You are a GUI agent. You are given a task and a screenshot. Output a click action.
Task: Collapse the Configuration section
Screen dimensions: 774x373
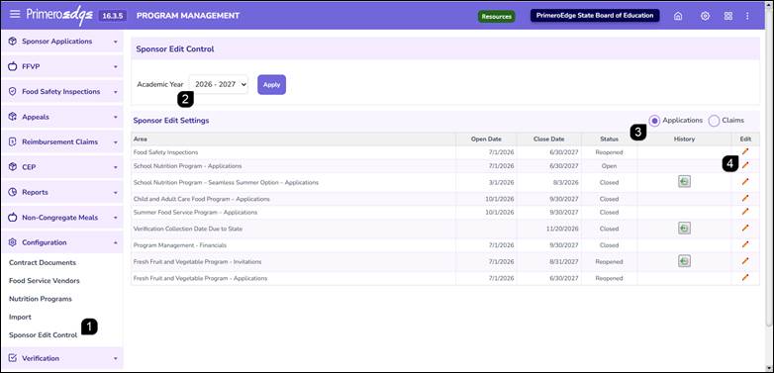(61, 242)
